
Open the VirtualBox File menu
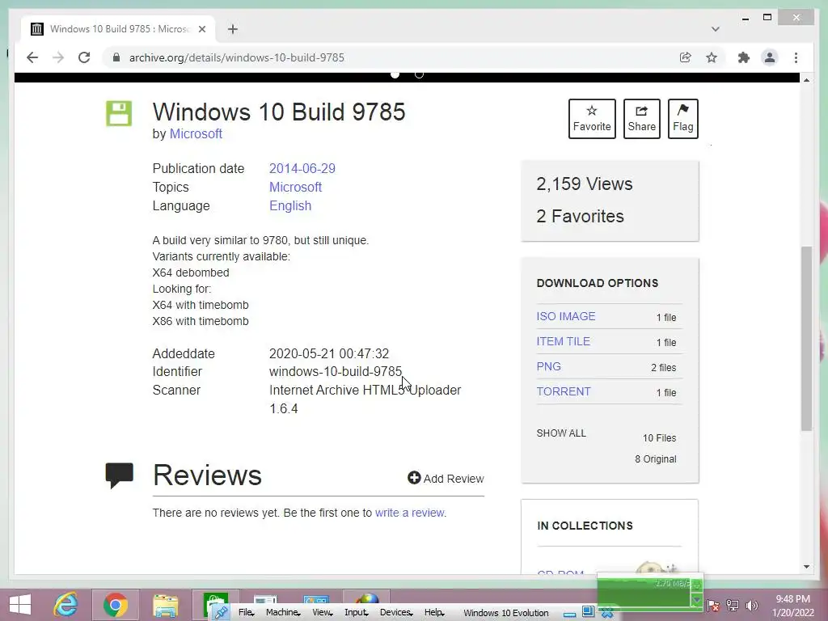coord(245,613)
